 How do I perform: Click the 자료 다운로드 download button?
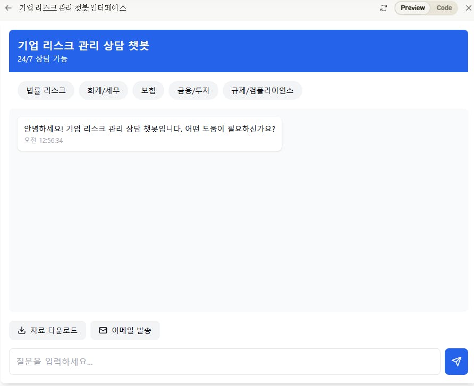(47, 330)
